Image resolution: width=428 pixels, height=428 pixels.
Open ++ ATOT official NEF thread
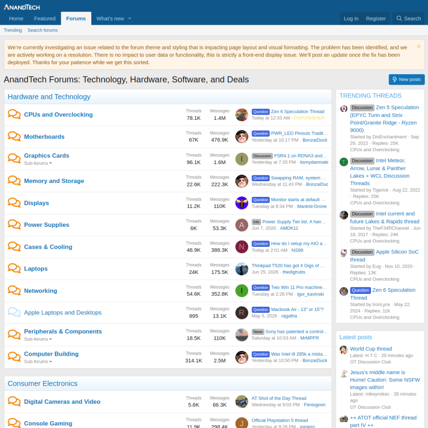[383, 421]
